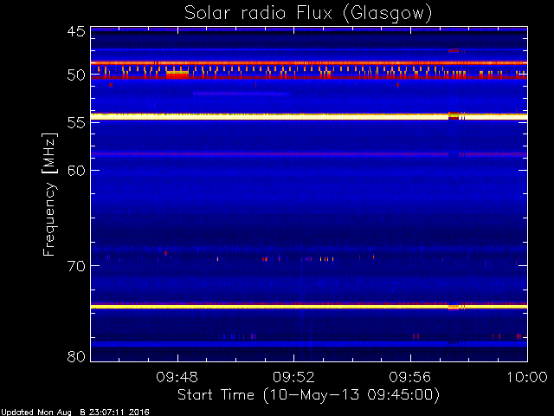Click the yellow emission band near 74 MHz
554x416 pixels.
point(309,306)
